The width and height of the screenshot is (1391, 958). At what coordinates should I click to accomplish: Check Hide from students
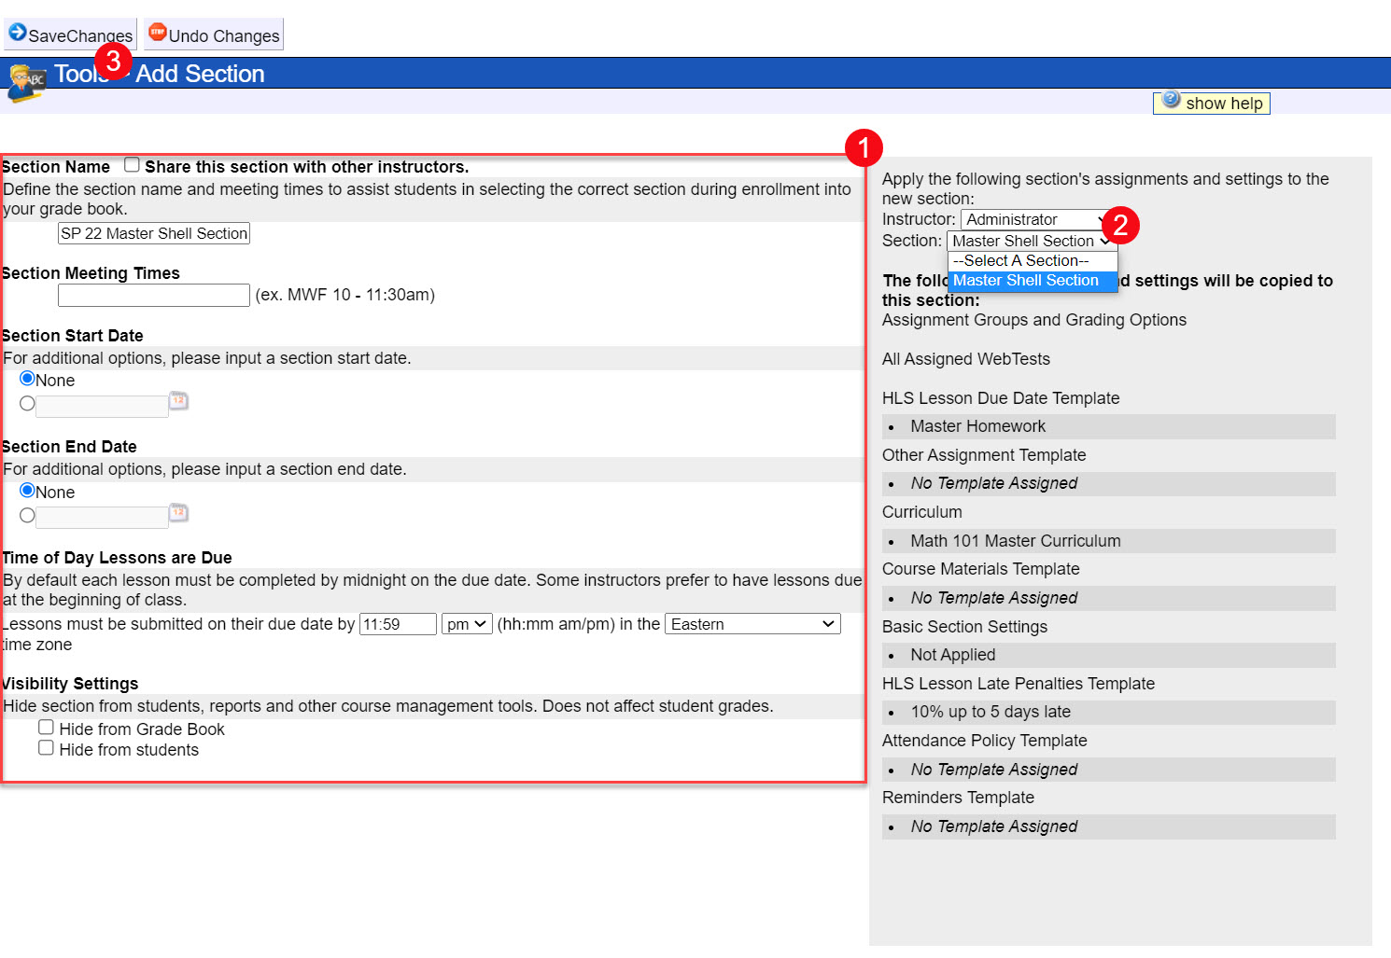point(46,748)
